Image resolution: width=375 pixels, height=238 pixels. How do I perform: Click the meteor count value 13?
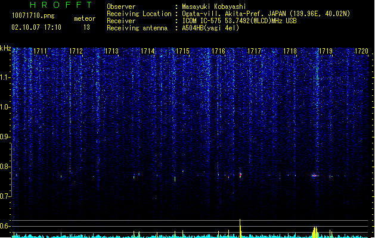point(86,27)
